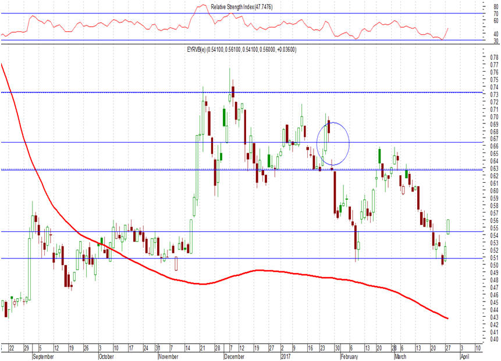The image size is (501, 361).
Task: Click the 0.40 price axis label
Action: coord(494,339)
